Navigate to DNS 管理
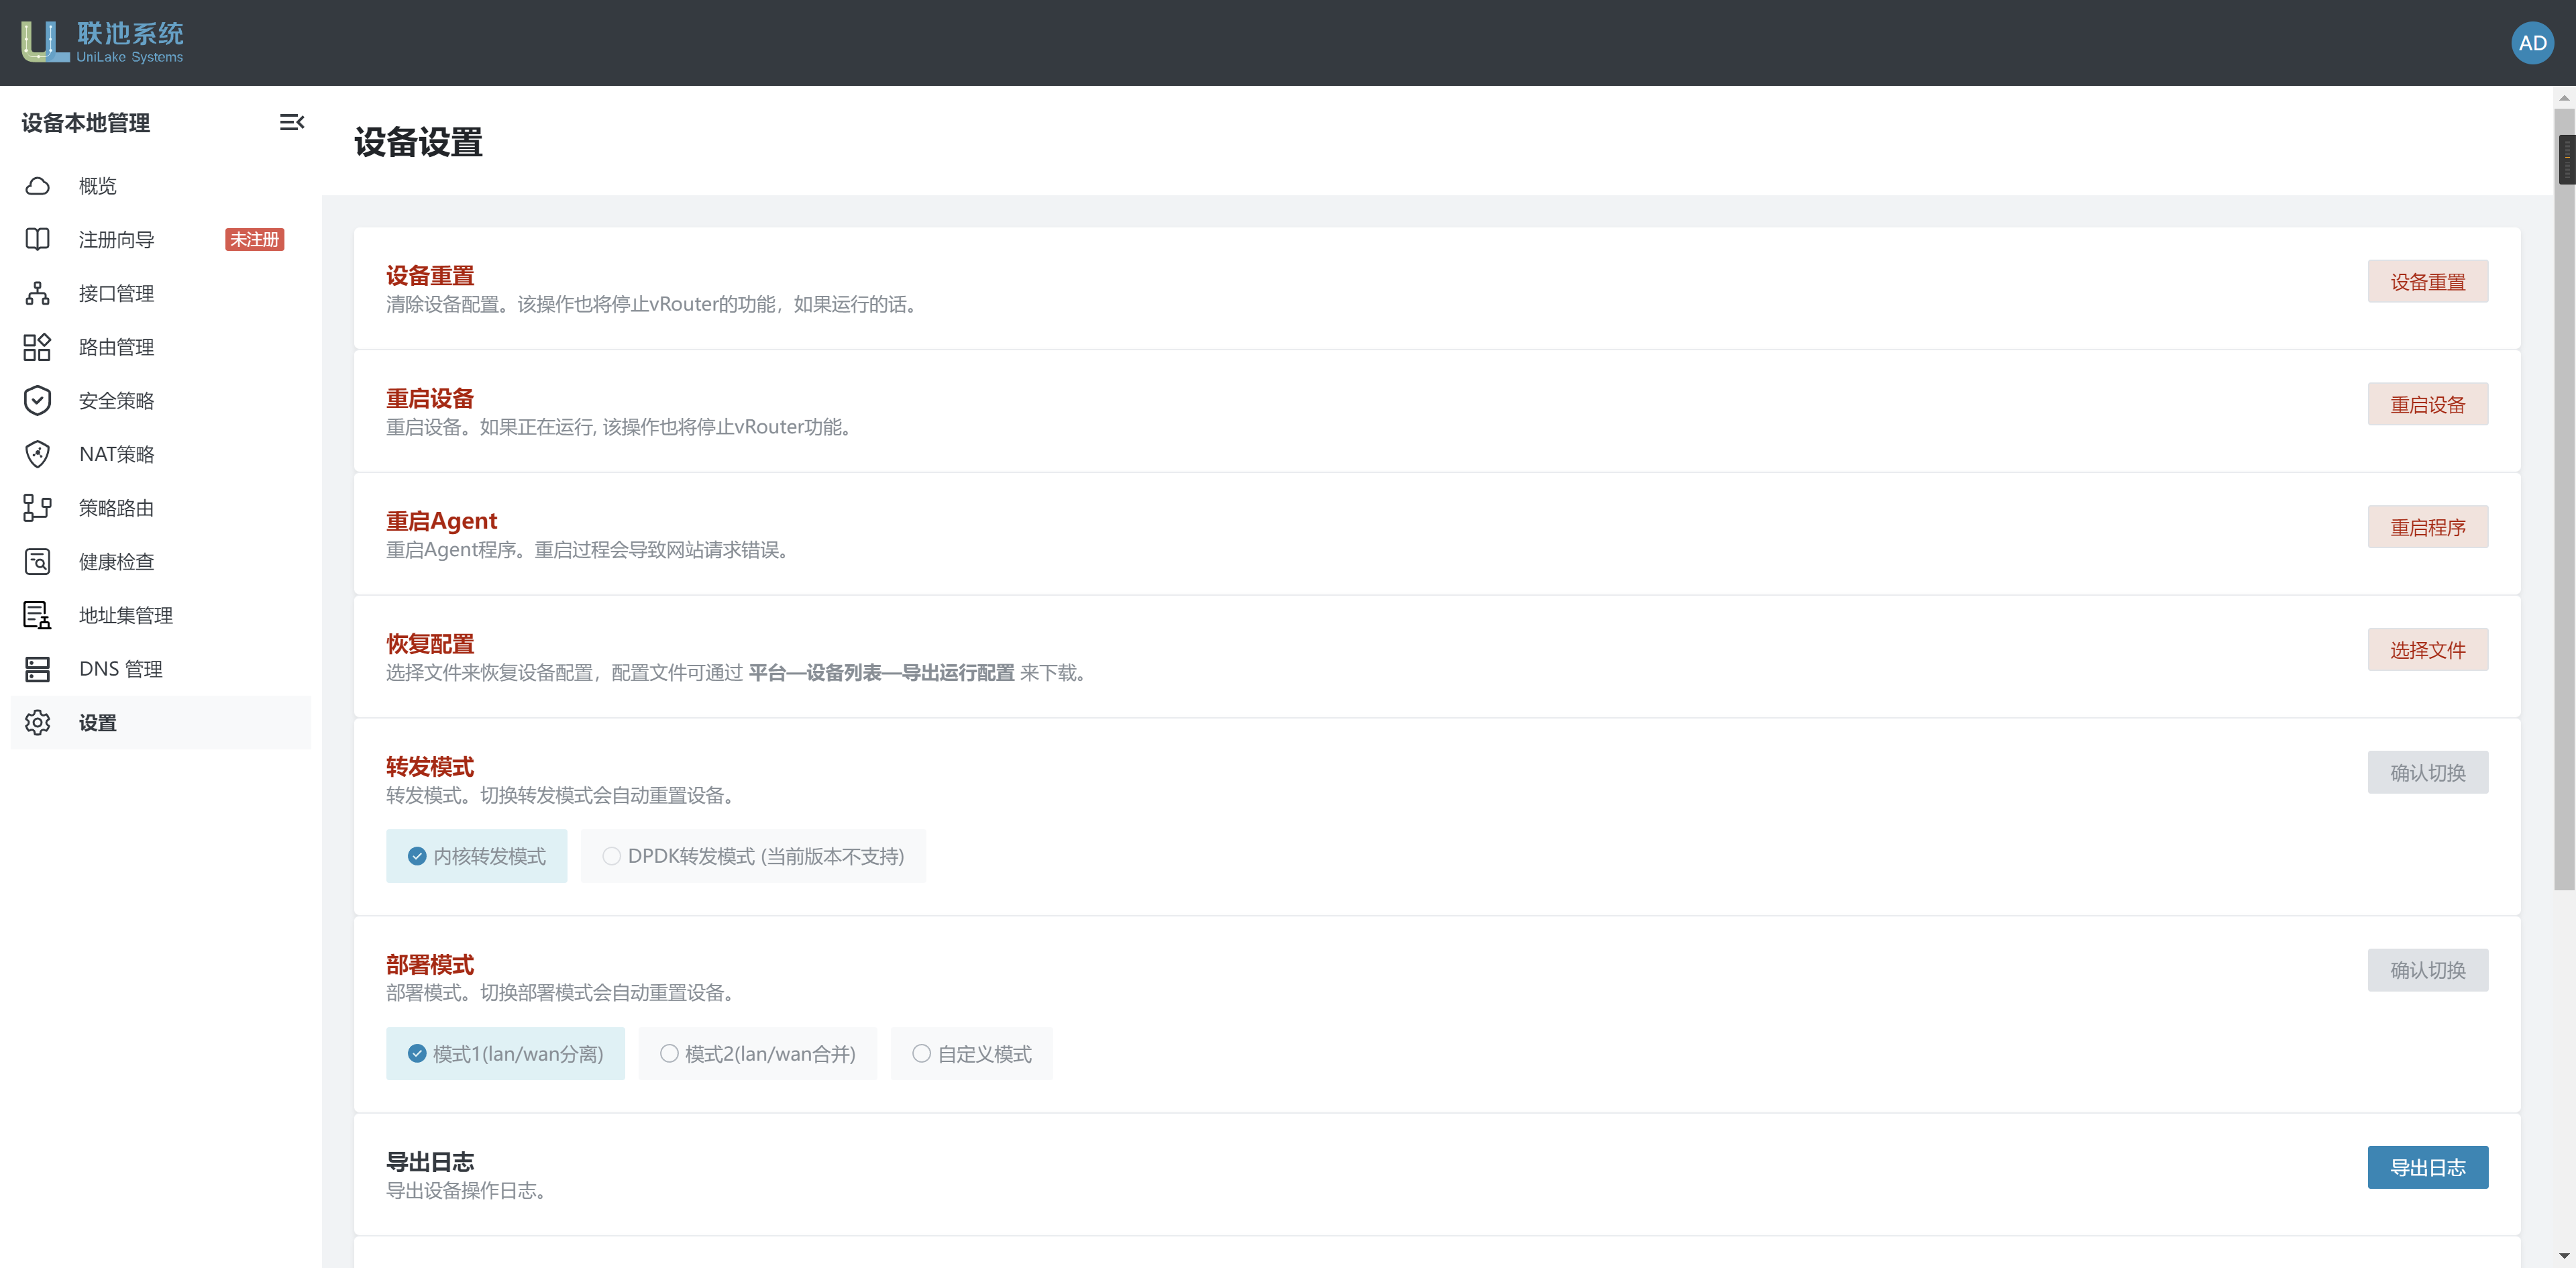 160,669
